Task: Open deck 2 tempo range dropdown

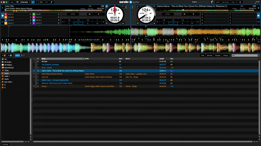Action: pyautogui.click(x=154, y=6)
